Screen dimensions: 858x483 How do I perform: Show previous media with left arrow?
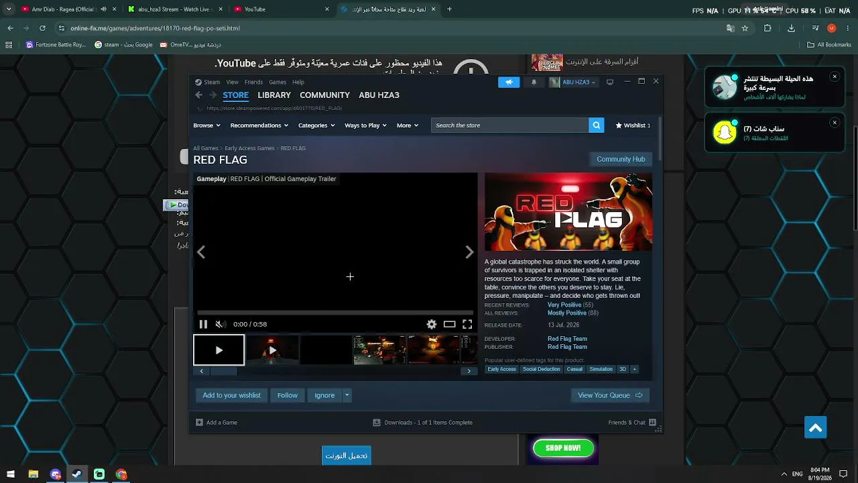(x=201, y=252)
